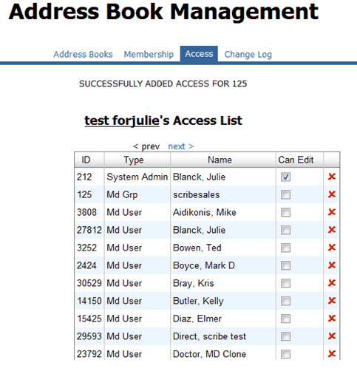
Task: Enable Can Edit for scribesales
Action: coord(285,194)
